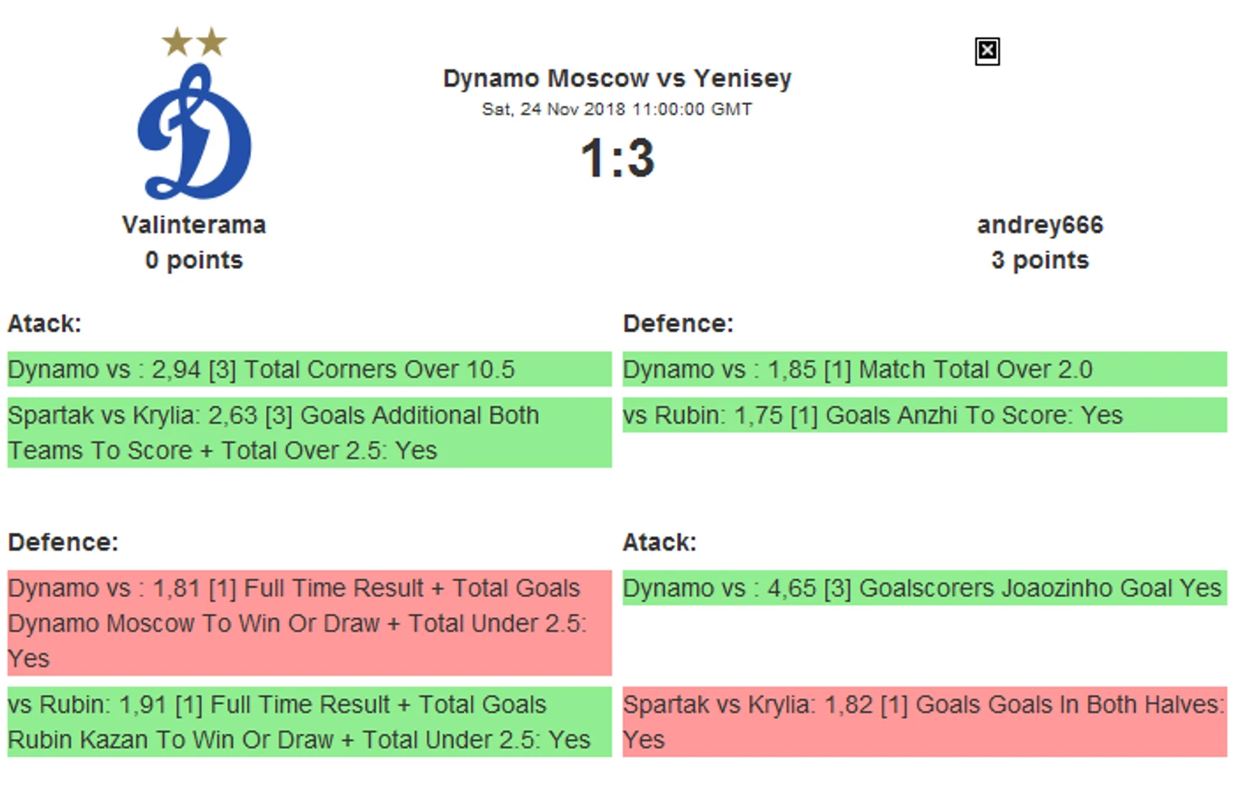Click the gold stars above Dynamo logo
Screen dimensions: 1234x811
194,41
